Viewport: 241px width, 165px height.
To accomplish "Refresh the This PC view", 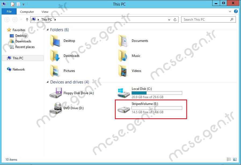I will [x=175, y=20].
